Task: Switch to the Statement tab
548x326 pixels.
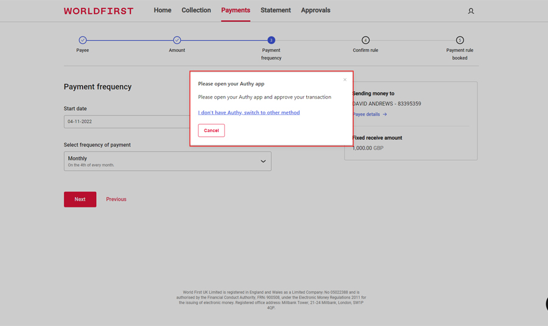Action: 276,10
